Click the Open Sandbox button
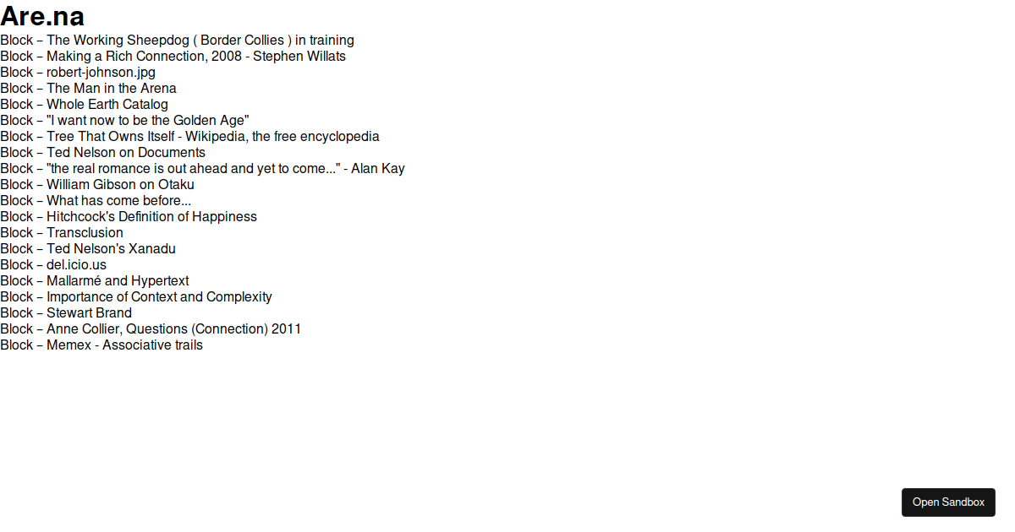 point(948,502)
